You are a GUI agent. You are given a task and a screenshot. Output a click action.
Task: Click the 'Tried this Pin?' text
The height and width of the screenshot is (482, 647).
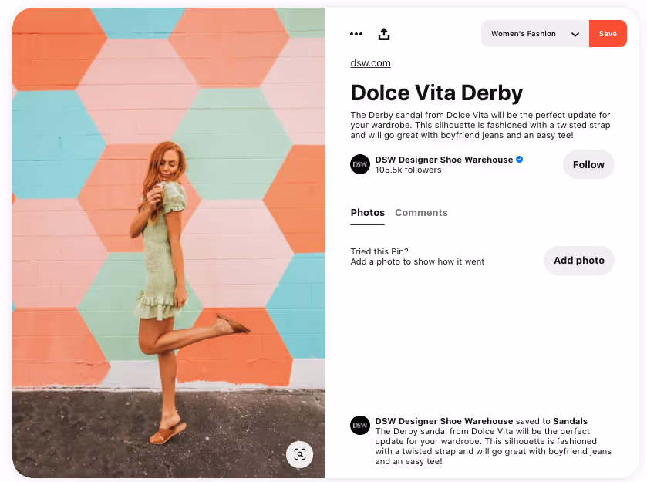point(379,251)
